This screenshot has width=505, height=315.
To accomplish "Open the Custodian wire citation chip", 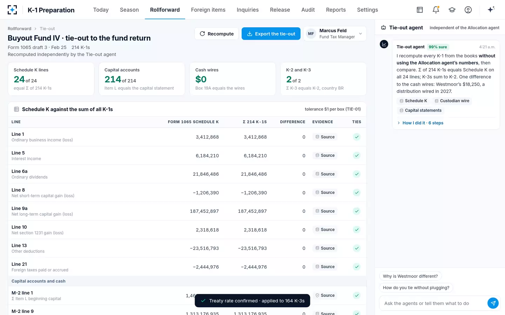I will [452, 101].
